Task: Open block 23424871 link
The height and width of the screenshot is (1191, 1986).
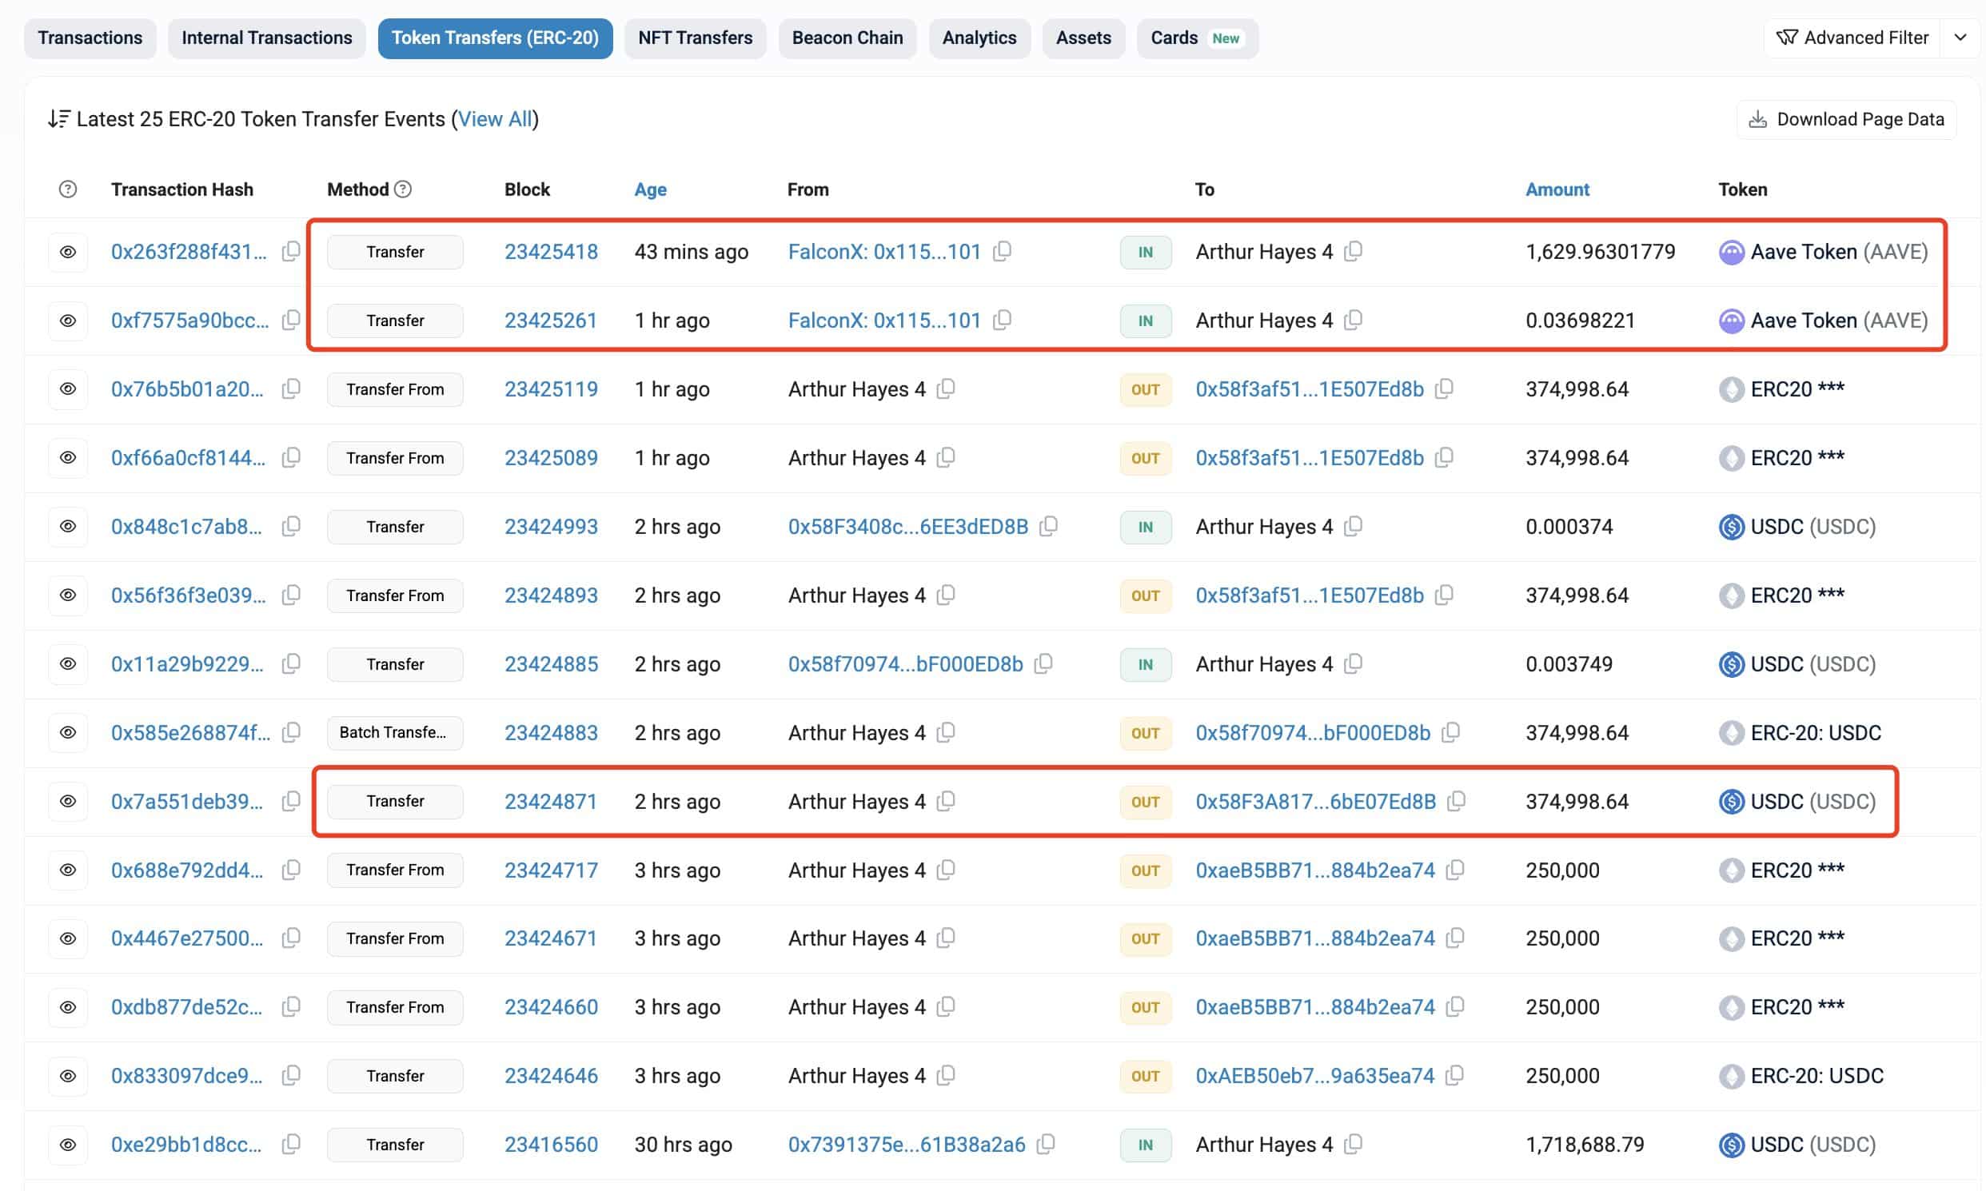Action: [551, 801]
